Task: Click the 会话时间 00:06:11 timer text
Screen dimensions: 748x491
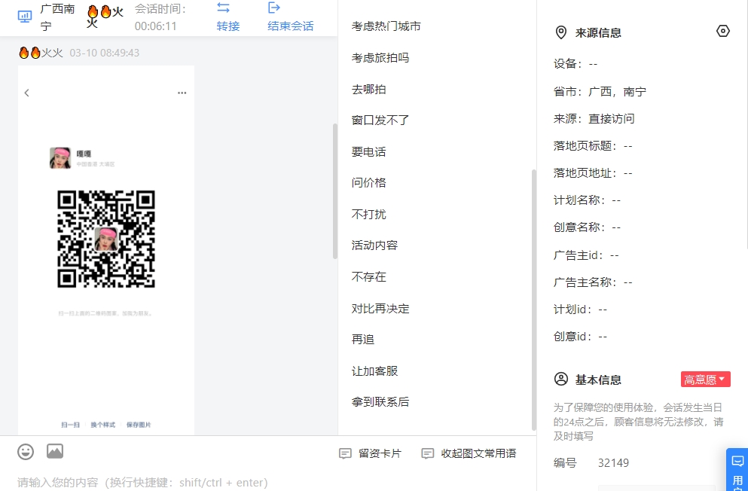Action: click(x=160, y=17)
